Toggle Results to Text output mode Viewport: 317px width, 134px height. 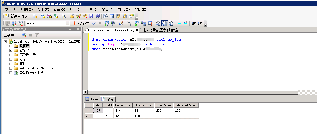pyautogui.click(x=158, y=23)
